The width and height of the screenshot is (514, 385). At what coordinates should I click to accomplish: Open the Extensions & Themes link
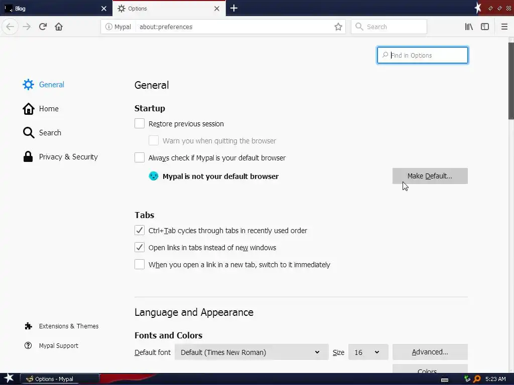[x=68, y=326]
